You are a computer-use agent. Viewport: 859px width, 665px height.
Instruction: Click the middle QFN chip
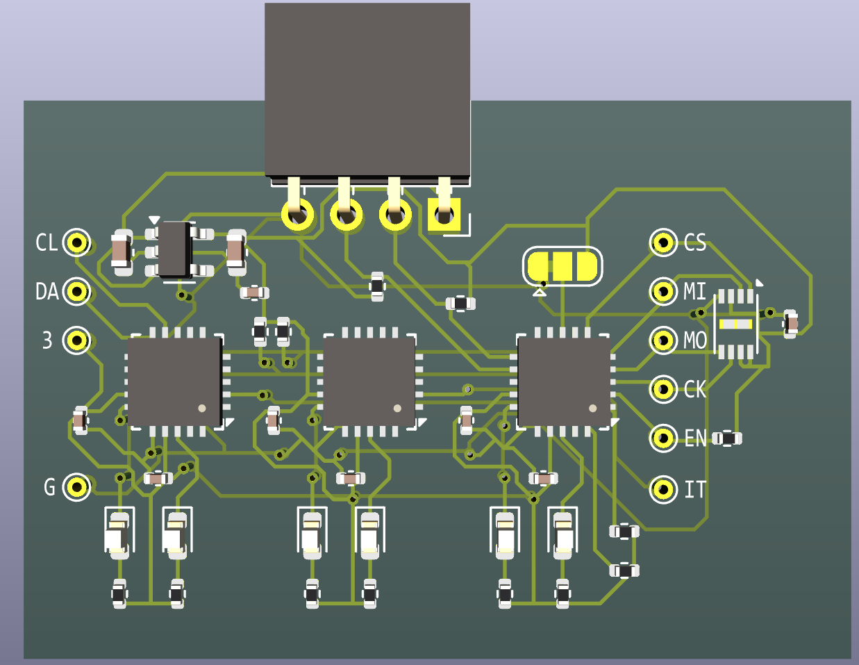(x=369, y=382)
